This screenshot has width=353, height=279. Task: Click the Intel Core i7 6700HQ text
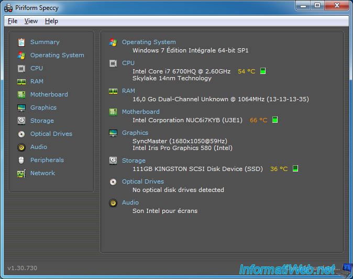pos(181,71)
